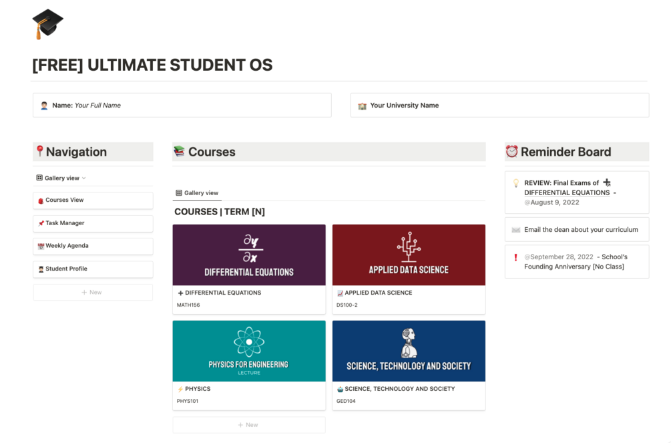Click the DS100-2 course code

click(x=347, y=305)
